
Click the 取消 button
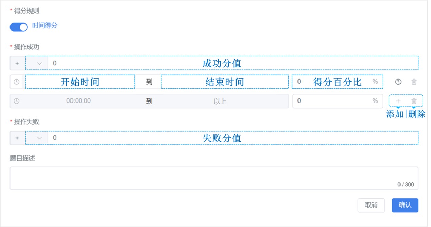371,205
